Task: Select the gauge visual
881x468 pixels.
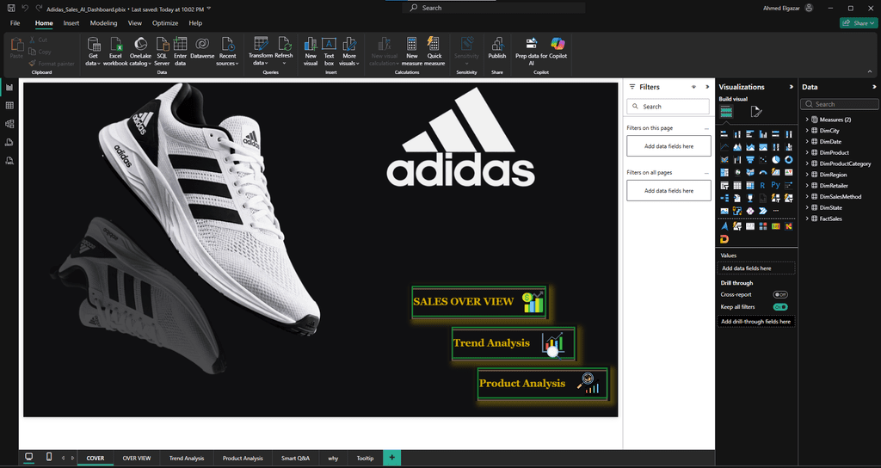Action: [x=763, y=172]
